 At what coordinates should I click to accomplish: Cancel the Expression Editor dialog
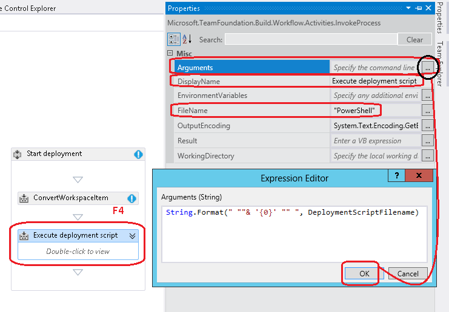click(x=408, y=273)
